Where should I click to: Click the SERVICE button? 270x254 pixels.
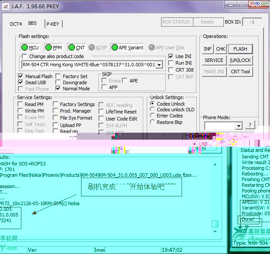pyautogui.click(x=214, y=60)
